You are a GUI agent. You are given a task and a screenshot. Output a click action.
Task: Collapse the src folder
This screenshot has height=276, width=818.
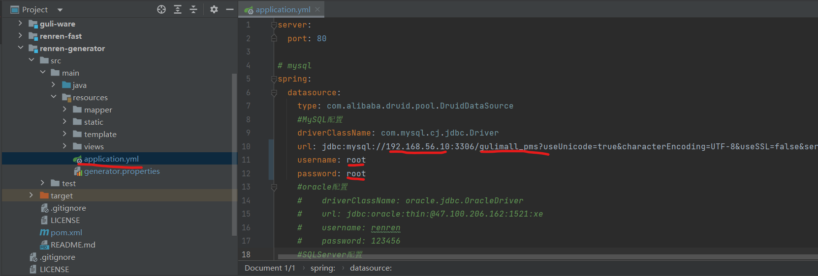click(31, 60)
